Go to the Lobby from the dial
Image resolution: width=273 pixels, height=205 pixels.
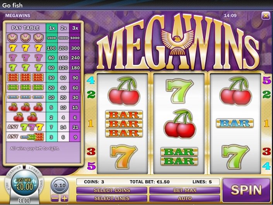34,170
